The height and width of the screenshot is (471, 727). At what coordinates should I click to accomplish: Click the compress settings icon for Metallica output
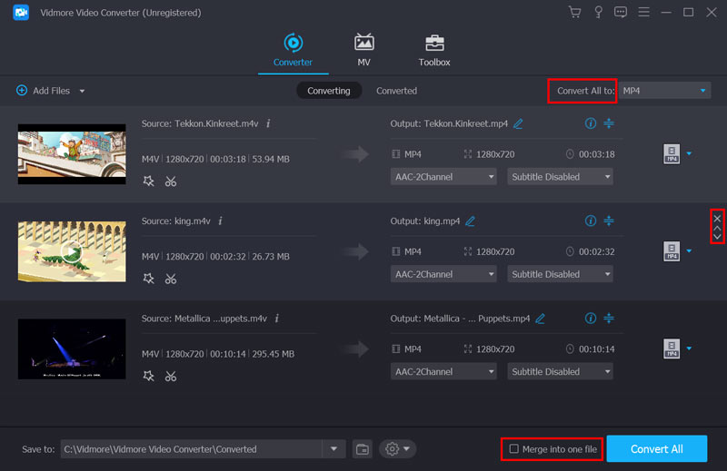coord(609,319)
